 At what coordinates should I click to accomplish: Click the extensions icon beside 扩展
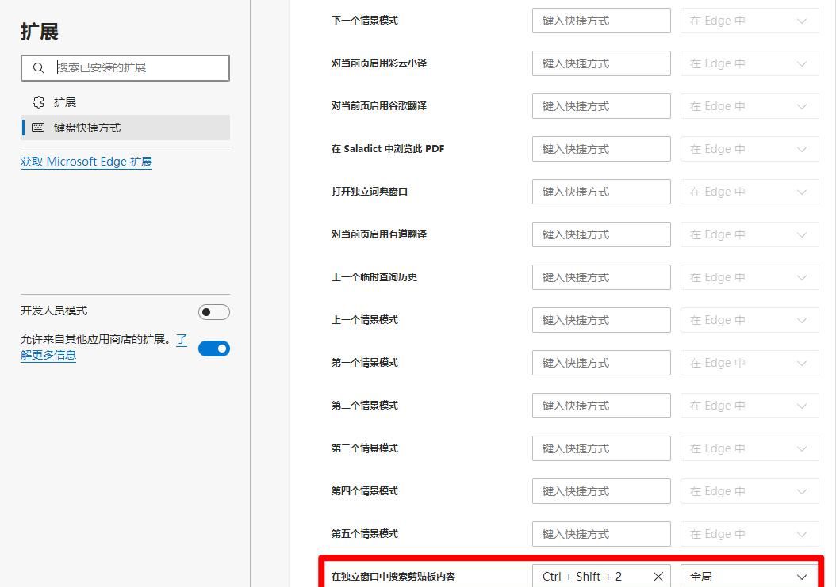pos(37,101)
